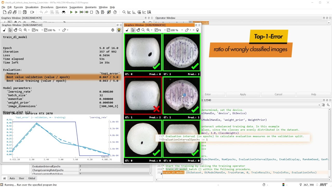Click the layers stack icon in window H2B22BABE510

pyautogui.click(x=113, y=30)
